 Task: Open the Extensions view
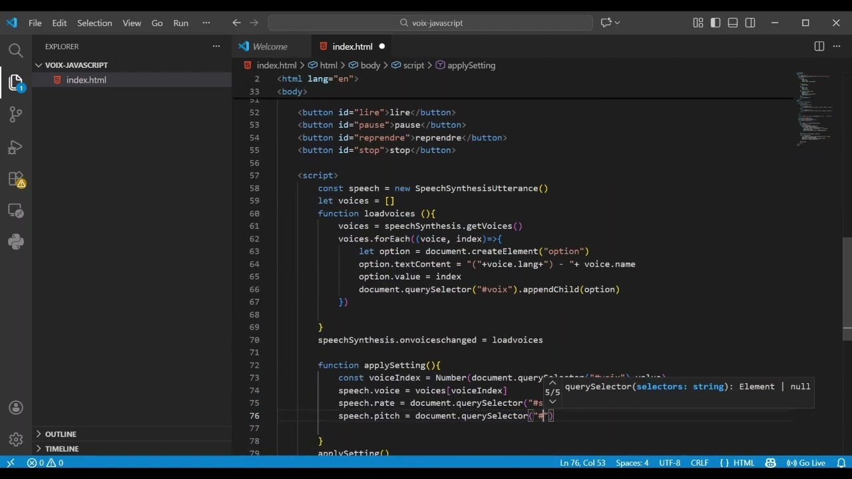click(16, 178)
